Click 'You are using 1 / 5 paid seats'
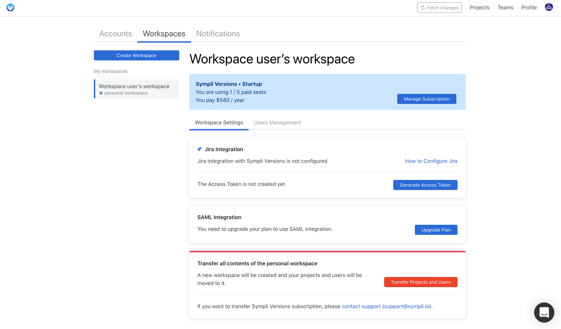Screen dimensions: 561x329 point(231,92)
